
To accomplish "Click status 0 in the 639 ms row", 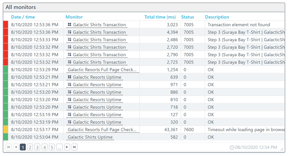I will (185, 77).
